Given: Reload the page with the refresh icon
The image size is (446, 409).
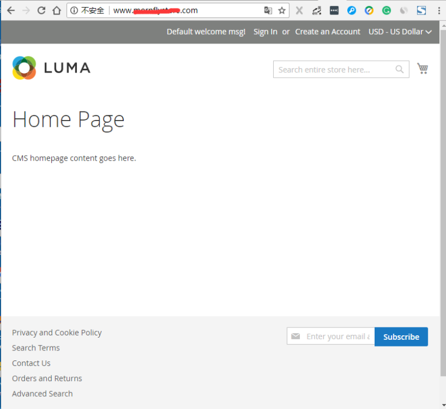Looking at the screenshot, I should (x=41, y=11).
